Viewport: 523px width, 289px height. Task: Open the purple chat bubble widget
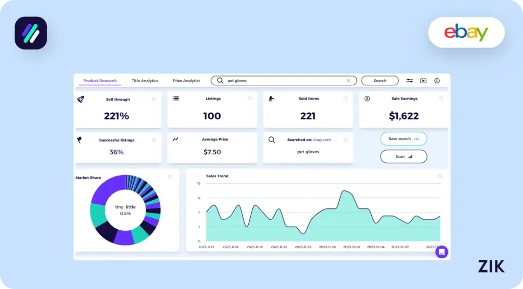click(x=442, y=252)
